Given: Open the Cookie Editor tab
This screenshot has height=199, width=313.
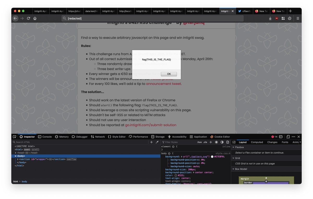Looking at the screenshot, I should [220, 137].
